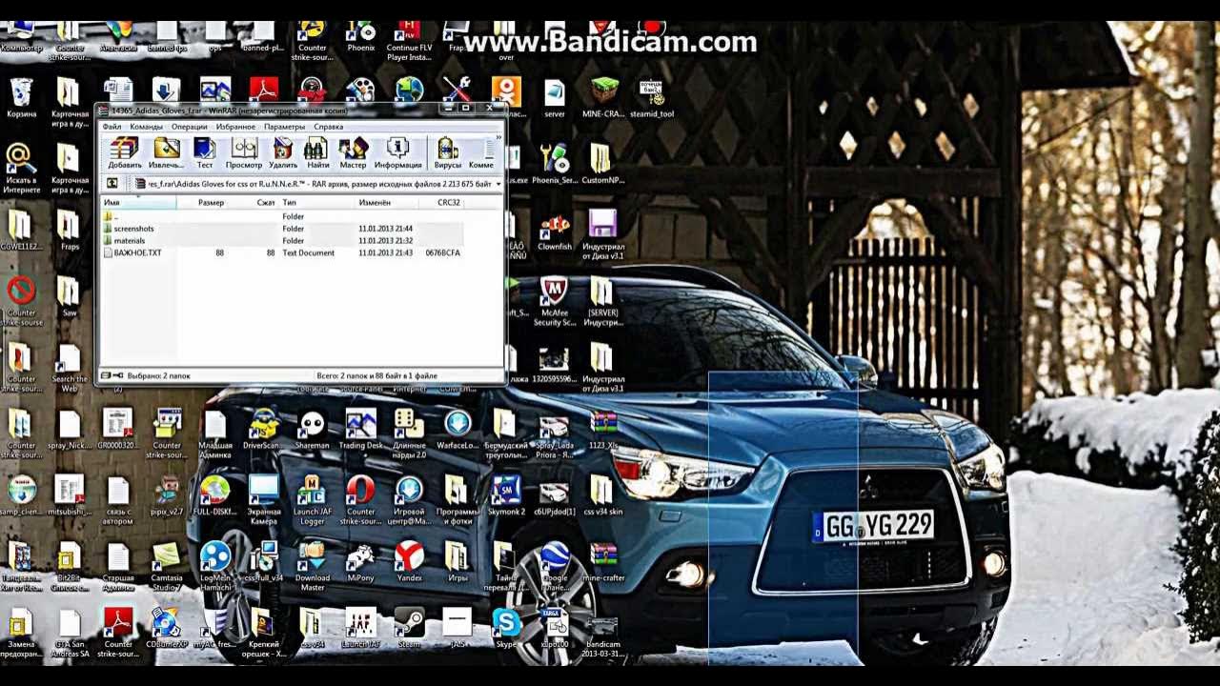Image resolution: width=1220 pixels, height=686 pixels.
Task: Select the materials folder row
Action: (283, 241)
